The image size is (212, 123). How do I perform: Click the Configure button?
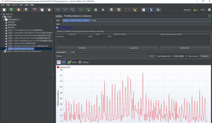point(204,56)
